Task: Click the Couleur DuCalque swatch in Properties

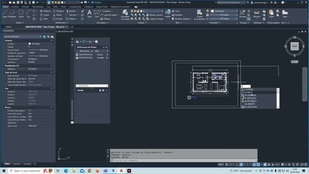Action: click(x=29, y=43)
